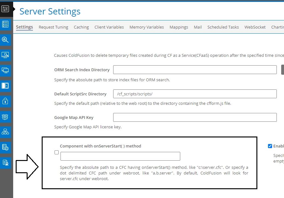Switch to the Mappings tab
The image size is (284, 198).
(179, 27)
